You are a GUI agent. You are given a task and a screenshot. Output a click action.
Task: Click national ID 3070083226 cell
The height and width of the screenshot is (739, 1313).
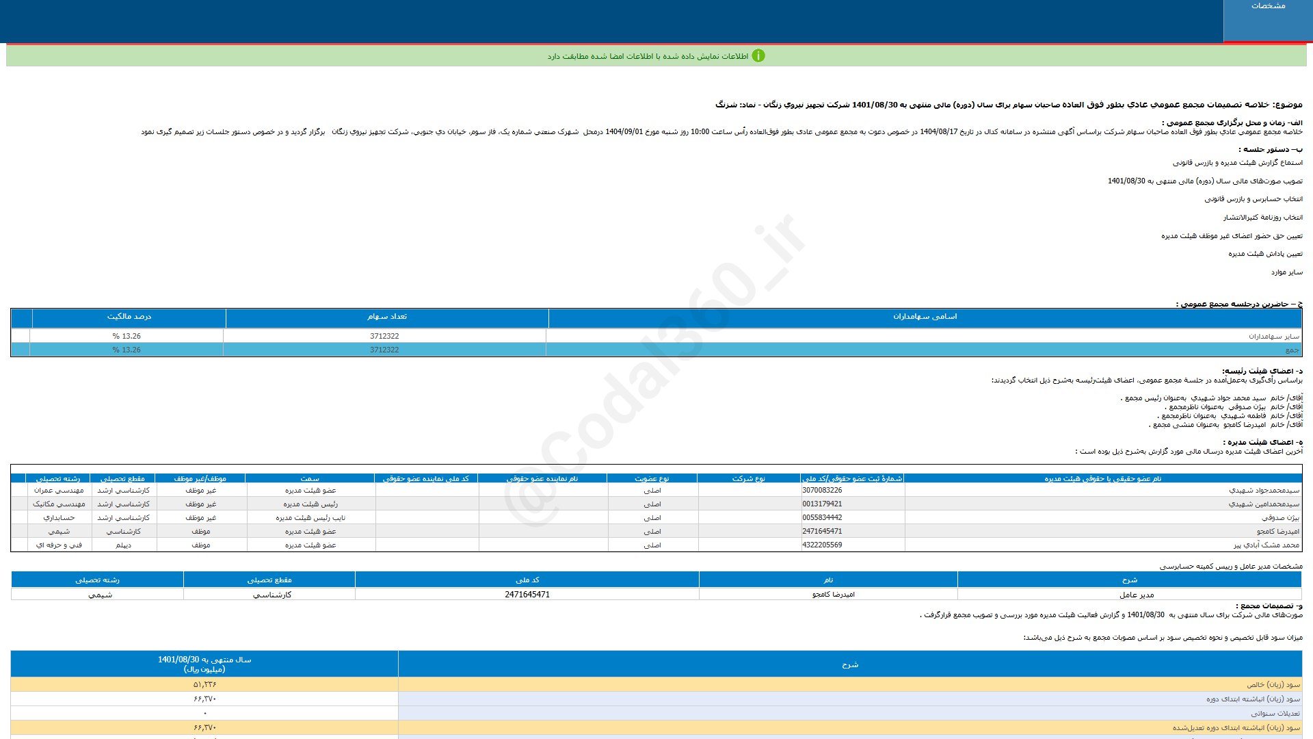pyautogui.click(x=822, y=491)
